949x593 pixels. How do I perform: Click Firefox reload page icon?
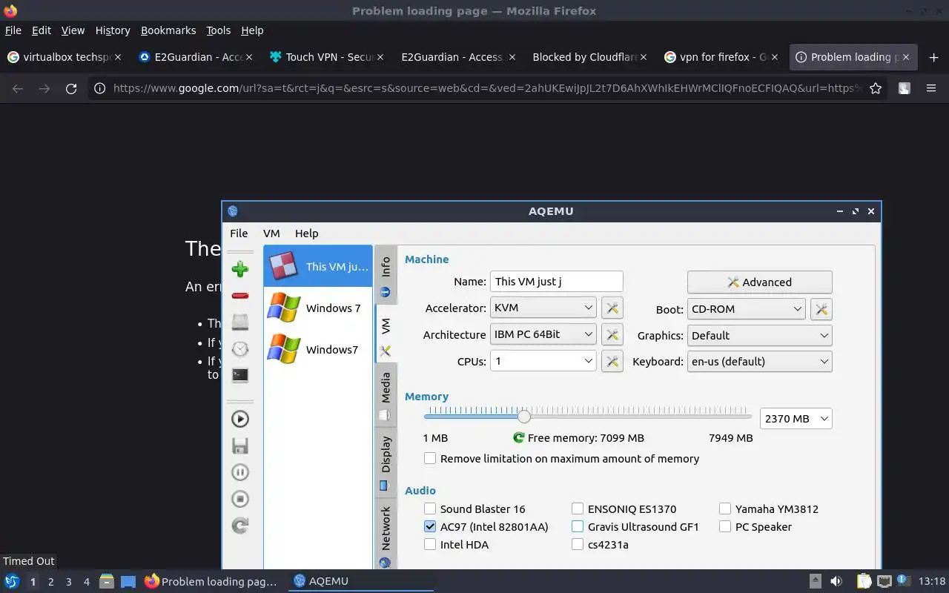pyautogui.click(x=71, y=88)
